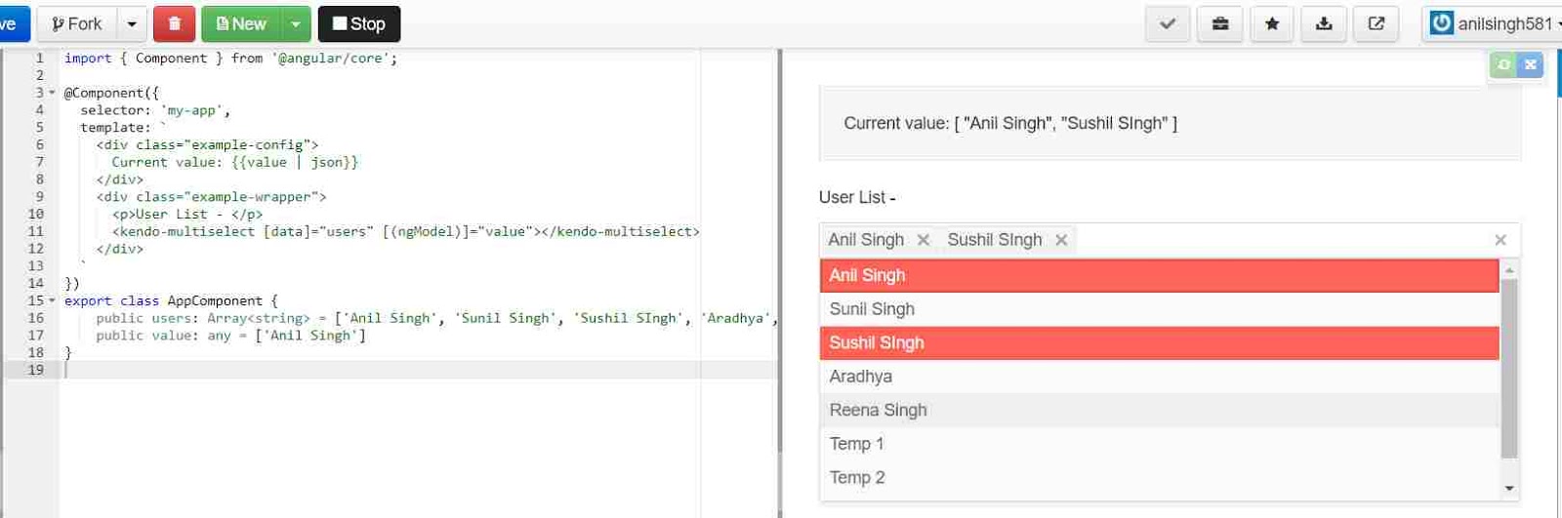1562x518 pixels.
Task: Clear all multiselect values
Action: [1500, 240]
